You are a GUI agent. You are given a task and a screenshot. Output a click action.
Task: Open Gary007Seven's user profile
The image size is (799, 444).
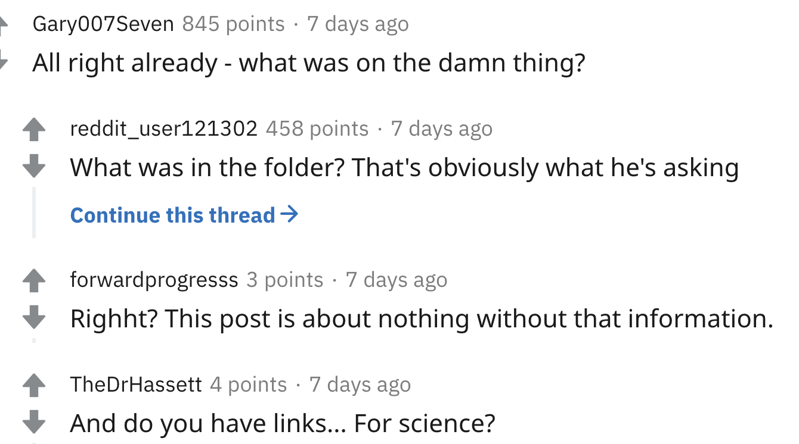pyautogui.click(x=103, y=24)
